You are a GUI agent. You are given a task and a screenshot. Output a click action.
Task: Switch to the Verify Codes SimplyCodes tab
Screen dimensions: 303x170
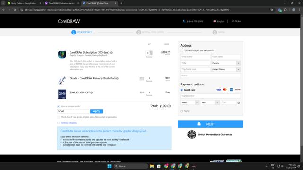(x=24, y=3)
